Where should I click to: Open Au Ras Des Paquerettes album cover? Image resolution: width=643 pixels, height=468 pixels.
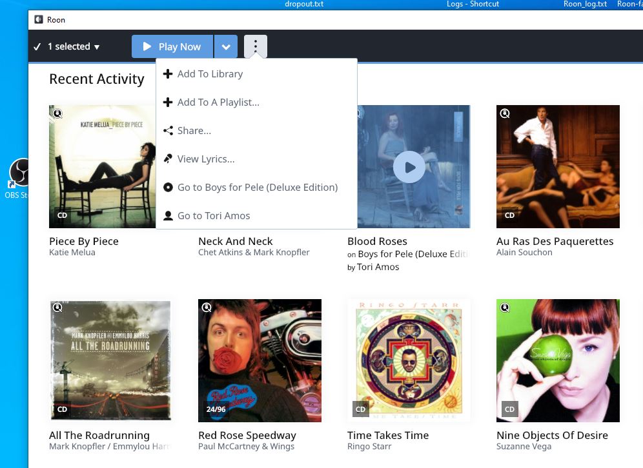(558, 167)
